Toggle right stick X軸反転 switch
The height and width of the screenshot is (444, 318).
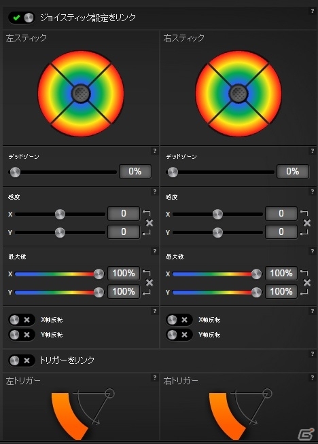[x=179, y=320]
